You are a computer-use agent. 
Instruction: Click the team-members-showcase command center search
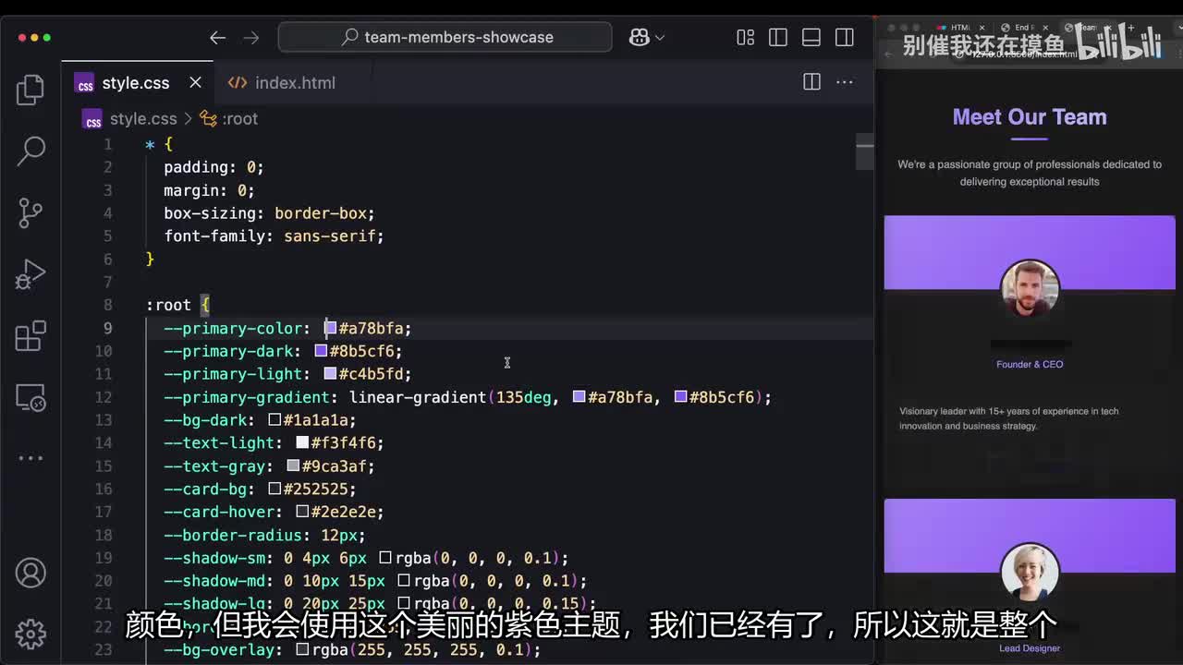445,38
